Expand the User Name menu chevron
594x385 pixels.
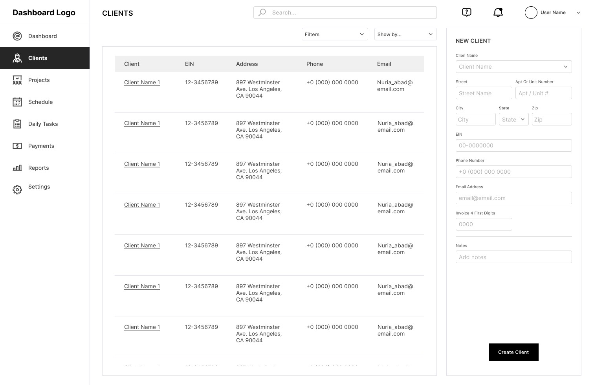point(578,13)
